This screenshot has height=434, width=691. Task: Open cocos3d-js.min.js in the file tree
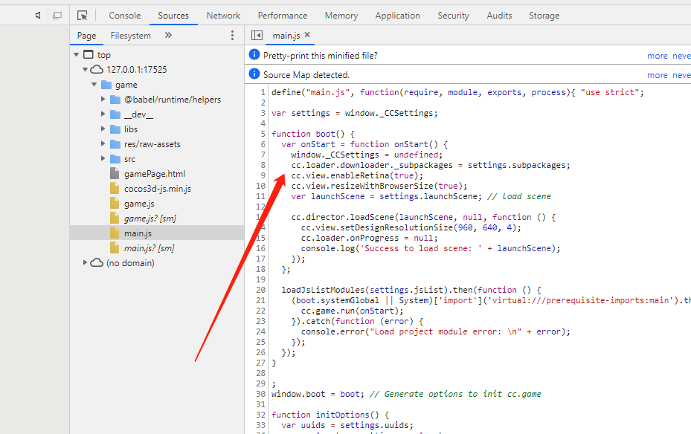point(157,189)
